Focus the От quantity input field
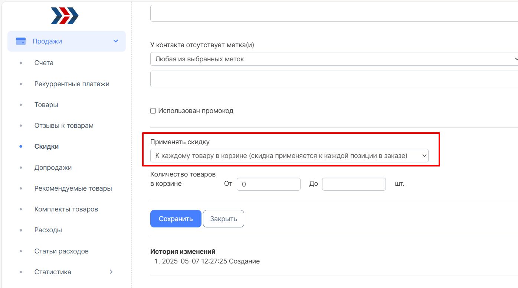Viewport: 518px width, 288px height. point(268,184)
